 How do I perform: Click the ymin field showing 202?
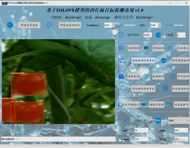click(x=181, y=130)
